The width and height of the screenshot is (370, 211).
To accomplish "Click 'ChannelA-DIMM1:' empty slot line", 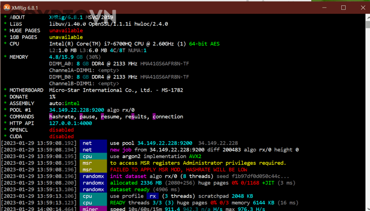I will coord(84,70).
